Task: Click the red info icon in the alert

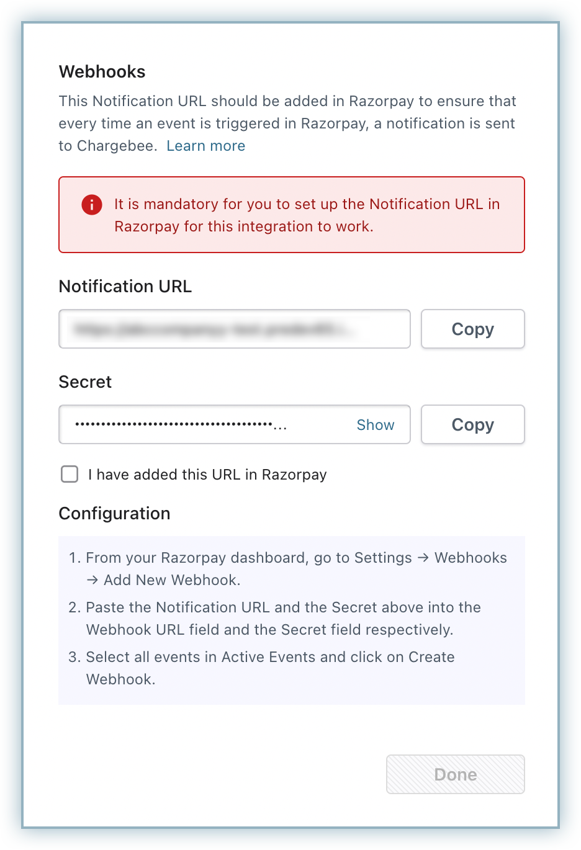Action: click(x=92, y=204)
